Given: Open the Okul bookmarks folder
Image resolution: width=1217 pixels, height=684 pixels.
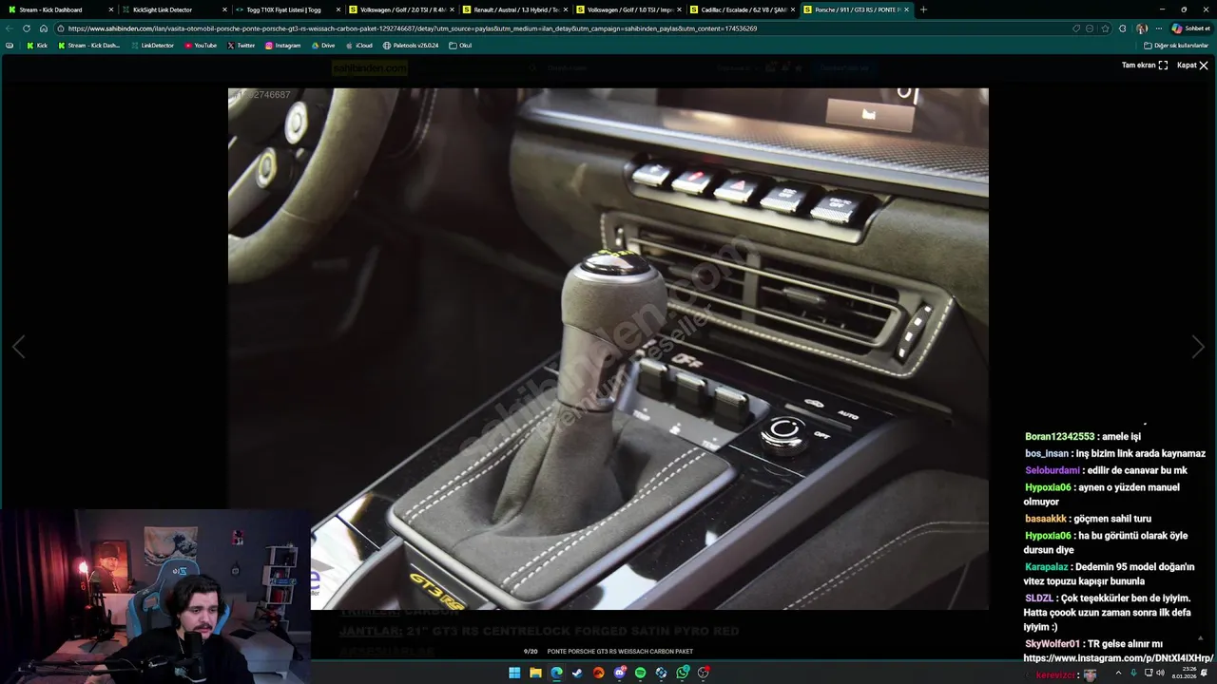Looking at the screenshot, I should pos(460,46).
